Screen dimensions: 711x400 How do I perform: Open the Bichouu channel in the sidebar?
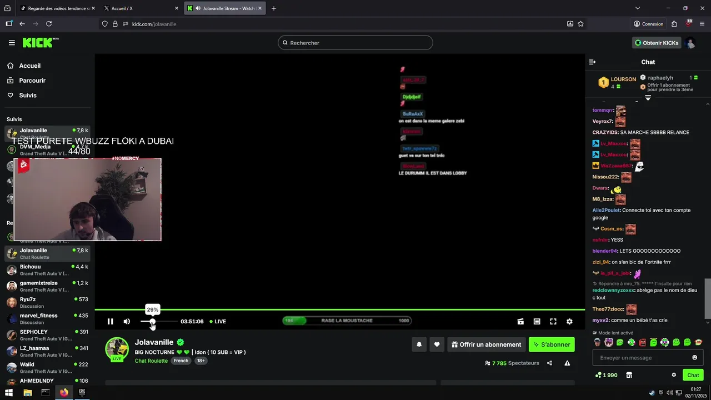tap(47, 270)
